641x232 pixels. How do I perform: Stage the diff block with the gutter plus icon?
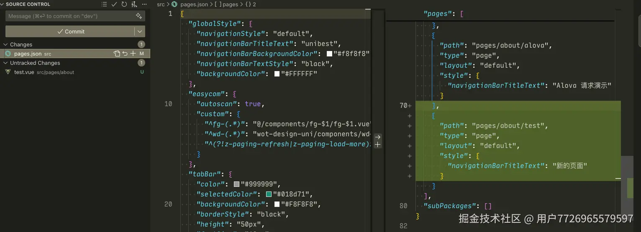(377, 145)
